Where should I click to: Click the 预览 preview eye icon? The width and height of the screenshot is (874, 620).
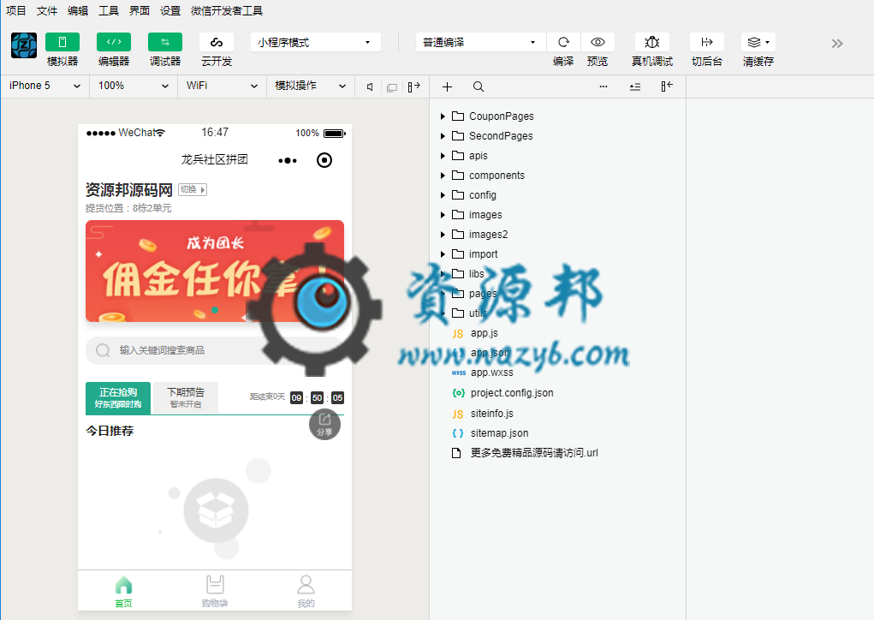pyautogui.click(x=598, y=42)
